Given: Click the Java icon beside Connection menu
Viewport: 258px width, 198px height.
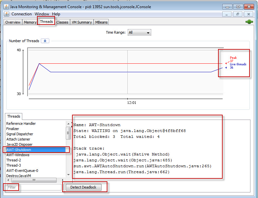Looking at the screenshot, I should 7,14.
